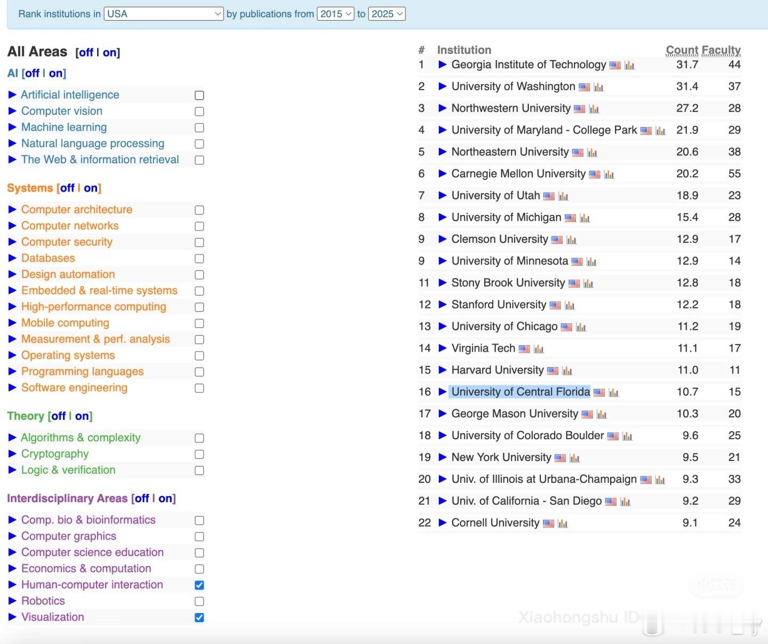Click the Harvard University institution name
The width and height of the screenshot is (768, 644).
pyautogui.click(x=498, y=370)
